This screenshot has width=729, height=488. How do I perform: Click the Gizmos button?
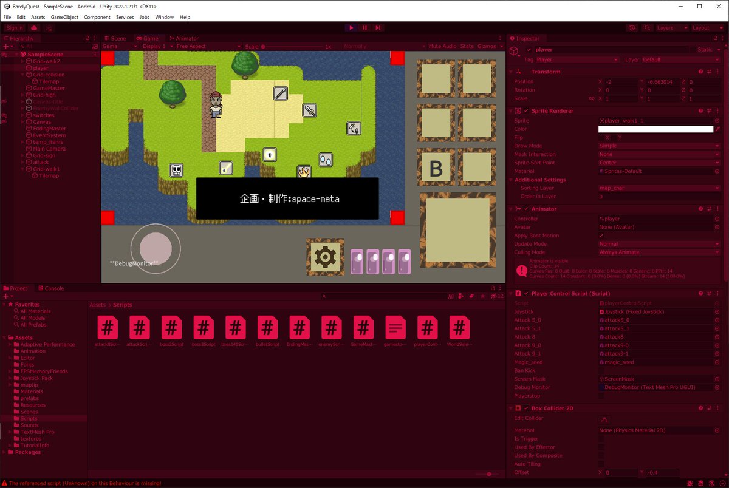point(487,46)
